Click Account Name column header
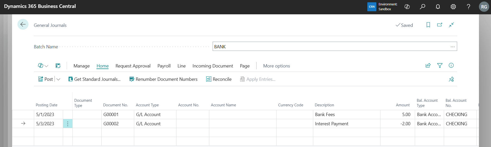Screen dimensions: 491x147 point(223,105)
